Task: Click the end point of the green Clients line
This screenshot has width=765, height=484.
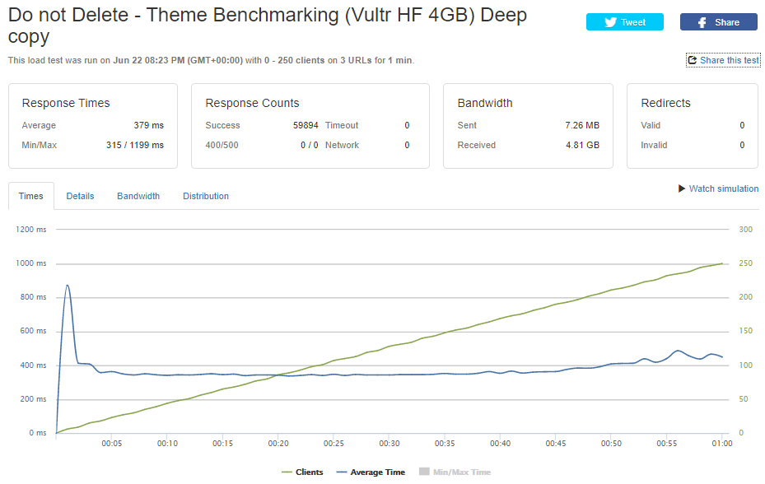Action: (x=722, y=263)
